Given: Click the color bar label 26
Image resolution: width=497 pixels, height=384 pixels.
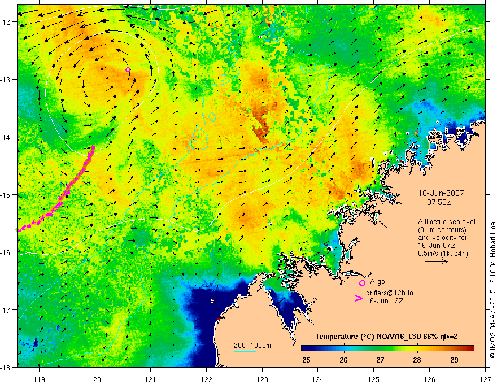Looking at the screenshot, I should click(343, 360).
